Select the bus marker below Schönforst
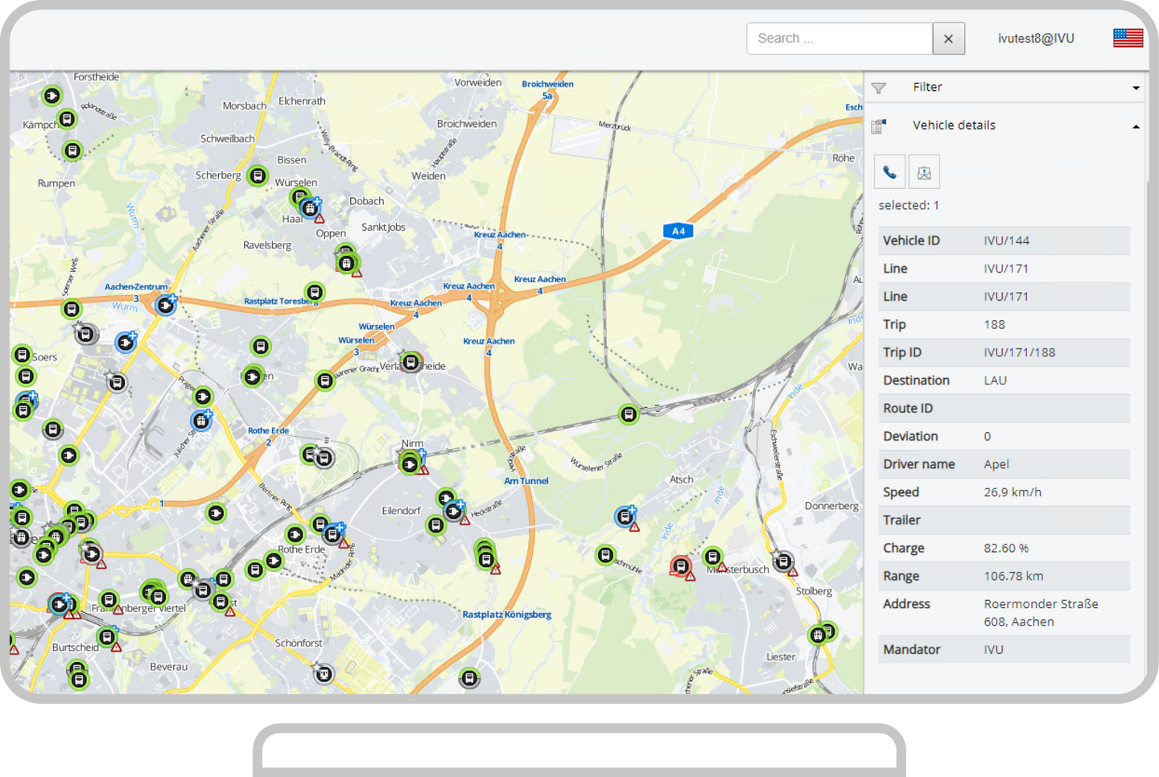This screenshot has width=1159, height=777. (324, 673)
